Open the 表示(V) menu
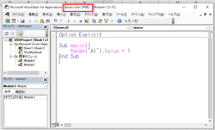The height and width of the screenshot is (130, 215). [x=47, y=14]
